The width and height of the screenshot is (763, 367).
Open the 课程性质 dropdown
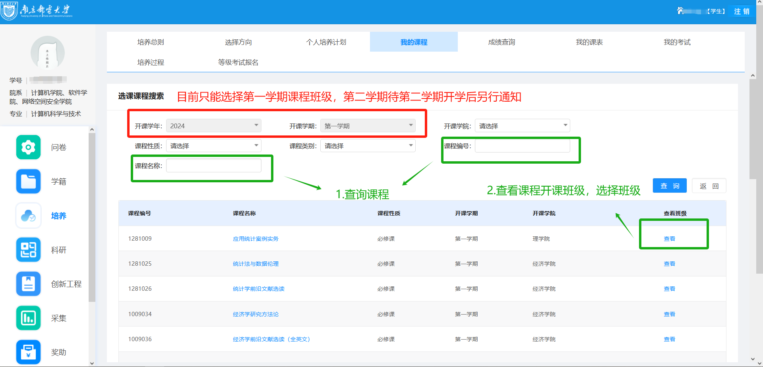213,146
